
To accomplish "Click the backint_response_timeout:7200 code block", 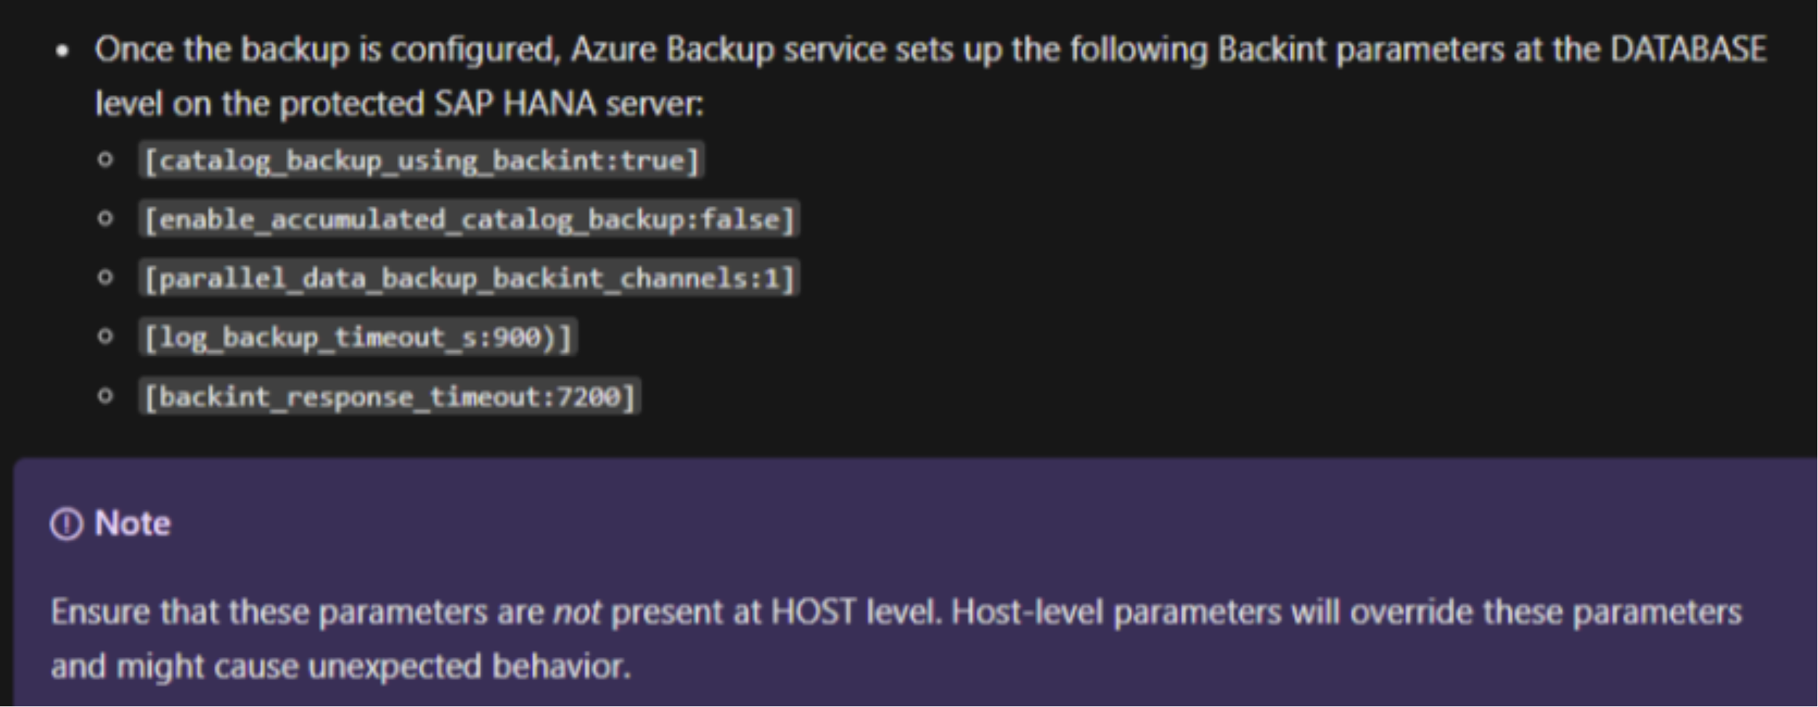I will (390, 397).
